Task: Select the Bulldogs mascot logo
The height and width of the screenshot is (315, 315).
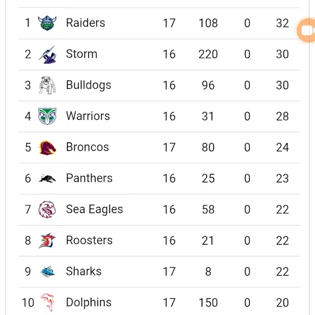Action: [x=47, y=85]
